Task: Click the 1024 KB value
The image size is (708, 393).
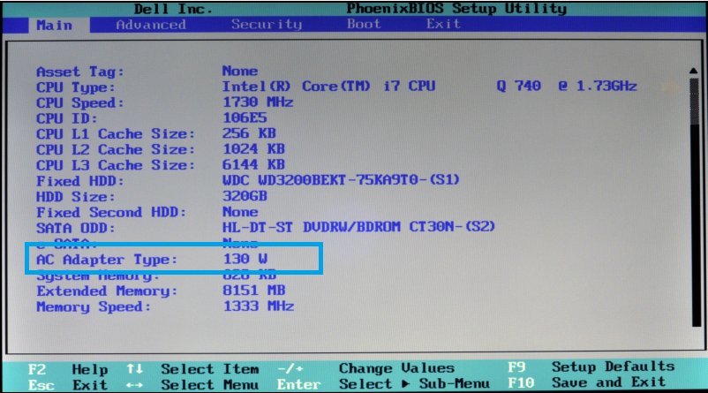Action: [253, 149]
